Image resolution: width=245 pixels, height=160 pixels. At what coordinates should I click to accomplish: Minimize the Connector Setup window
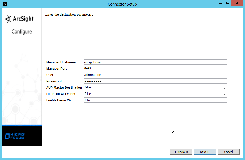tap(220, 3)
